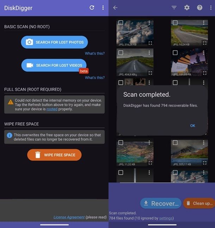Open options menu for JPG 151,03 KB photo
This screenshot has height=228, width=215.
[204, 53]
